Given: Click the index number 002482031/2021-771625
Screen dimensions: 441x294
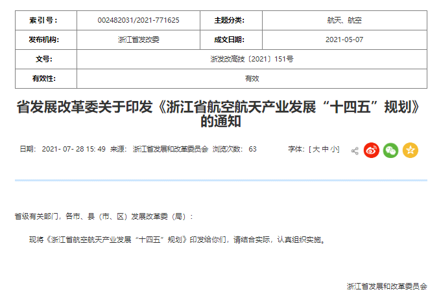Looking at the screenshot, I should tap(139, 21).
